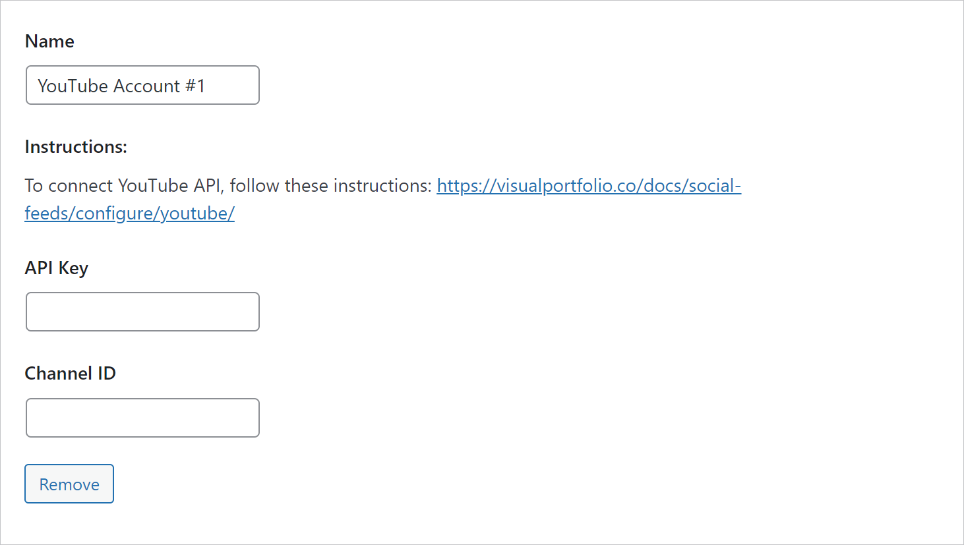Click the Channel ID label
The height and width of the screenshot is (545, 964).
[70, 373]
